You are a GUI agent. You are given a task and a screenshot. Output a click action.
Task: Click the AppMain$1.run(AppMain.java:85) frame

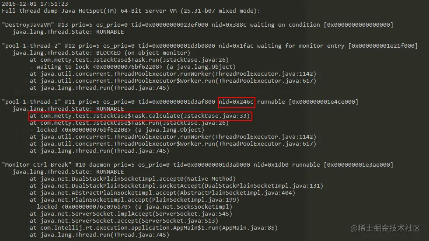tap(153, 227)
